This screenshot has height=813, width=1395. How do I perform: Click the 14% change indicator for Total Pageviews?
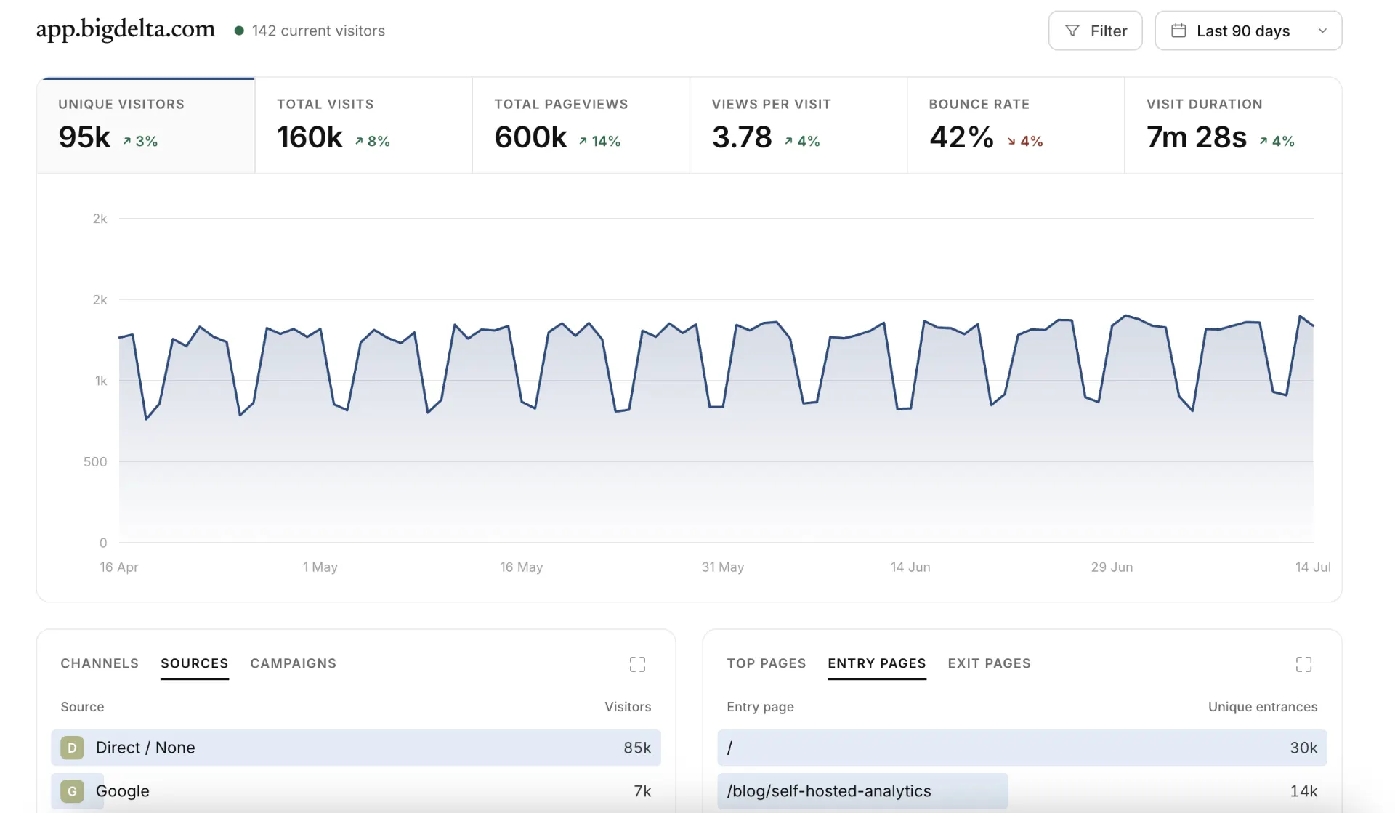click(x=599, y=141)
